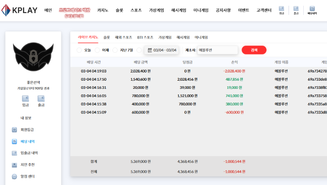The width and height of the screenshot is (327, 185).
Task: Open 지인 추천 in the sidebar
Action: [27, 165]
